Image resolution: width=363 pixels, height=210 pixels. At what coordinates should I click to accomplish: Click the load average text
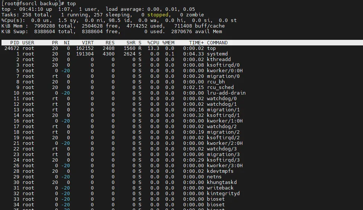[x=150, y=9]
